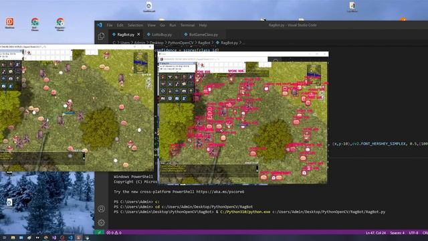The image size is (428, 241).
Task: Click the crossed-swords icon in detection window menu
Action: pyautogui.click(x=170, y=84)
